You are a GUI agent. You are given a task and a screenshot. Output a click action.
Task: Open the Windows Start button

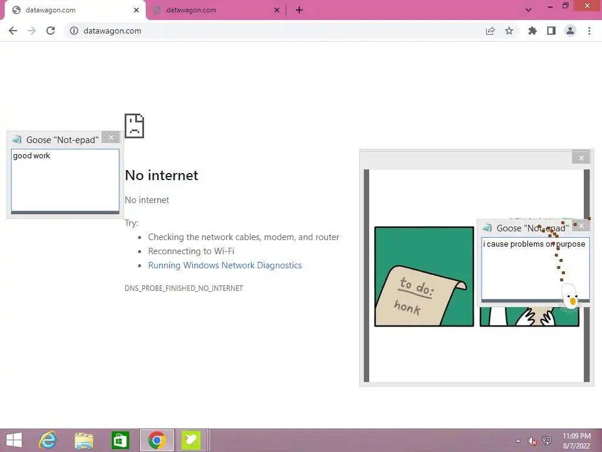tap(14, 440)
